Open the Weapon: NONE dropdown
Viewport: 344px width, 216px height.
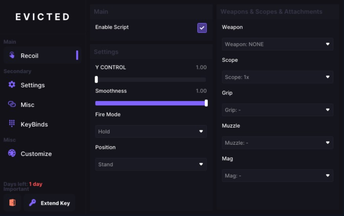[x=277, y=44]
